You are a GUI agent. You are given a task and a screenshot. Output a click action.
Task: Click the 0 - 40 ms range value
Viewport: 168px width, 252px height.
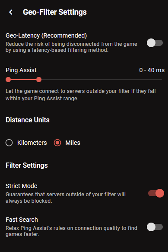[x=152, y=70]
